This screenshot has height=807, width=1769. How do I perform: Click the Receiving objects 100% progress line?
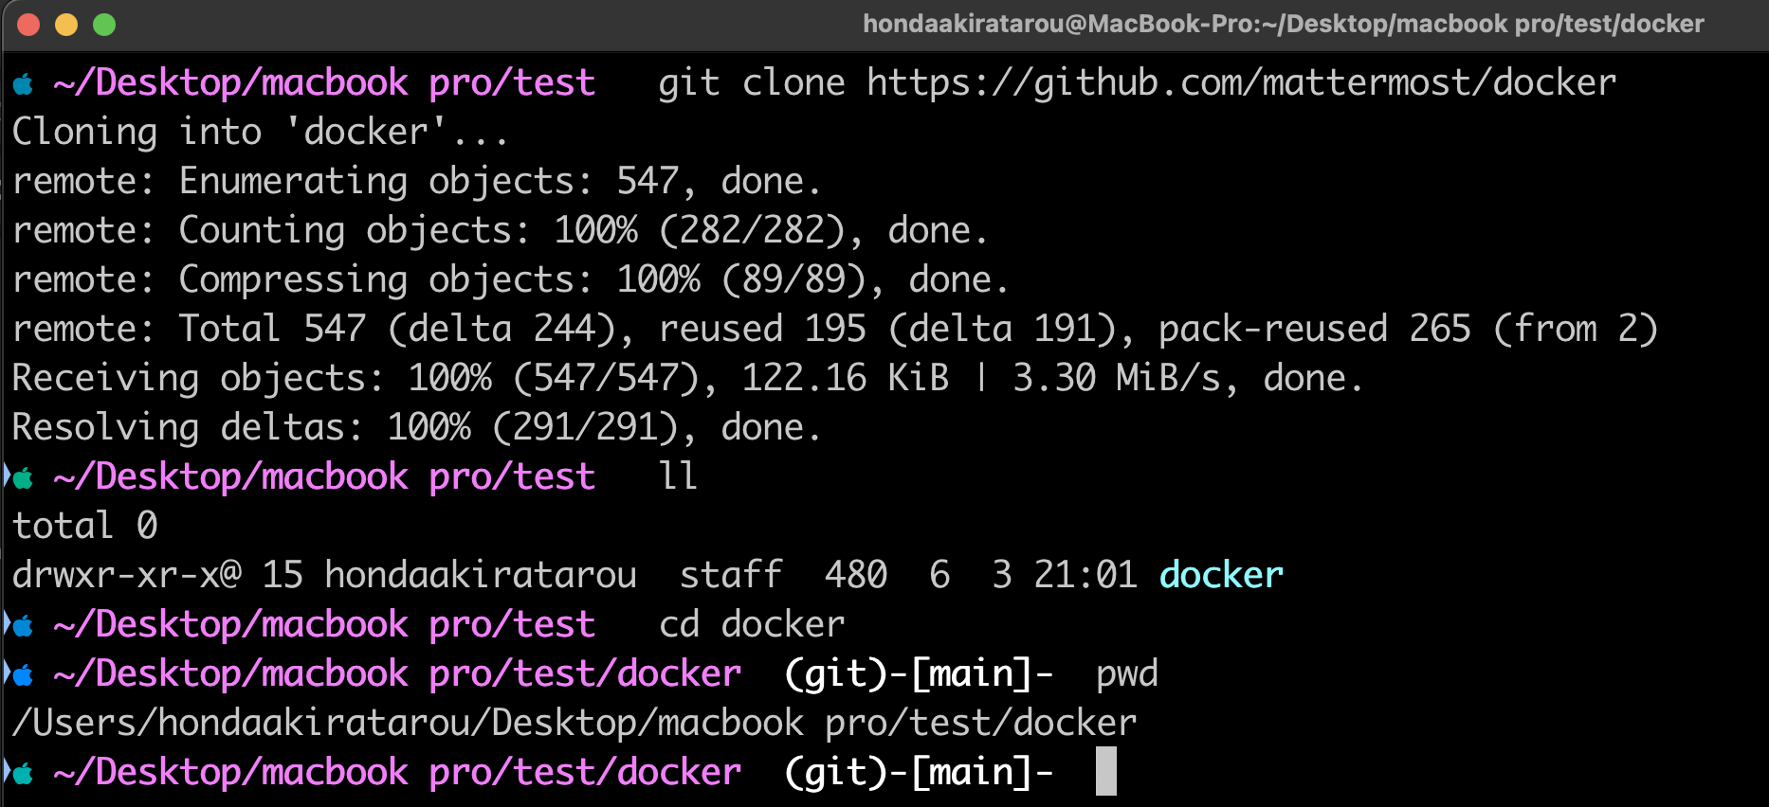[683, 378]
